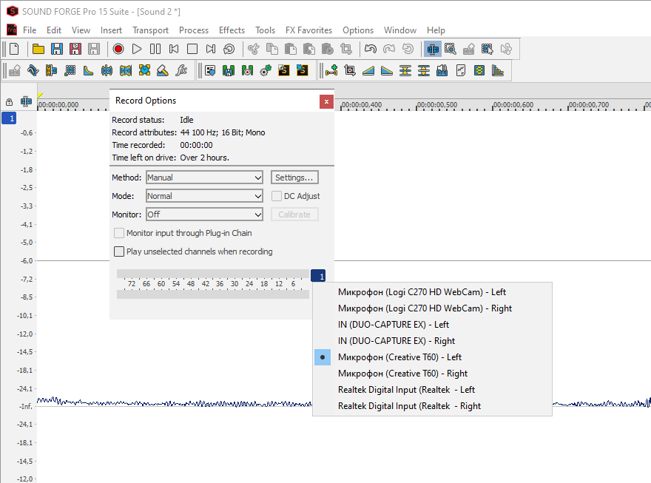Viewport: 651px width, 483px height.
Task: Select the Magnify tool
Action: pyautogui.click(x=451, y=49)
